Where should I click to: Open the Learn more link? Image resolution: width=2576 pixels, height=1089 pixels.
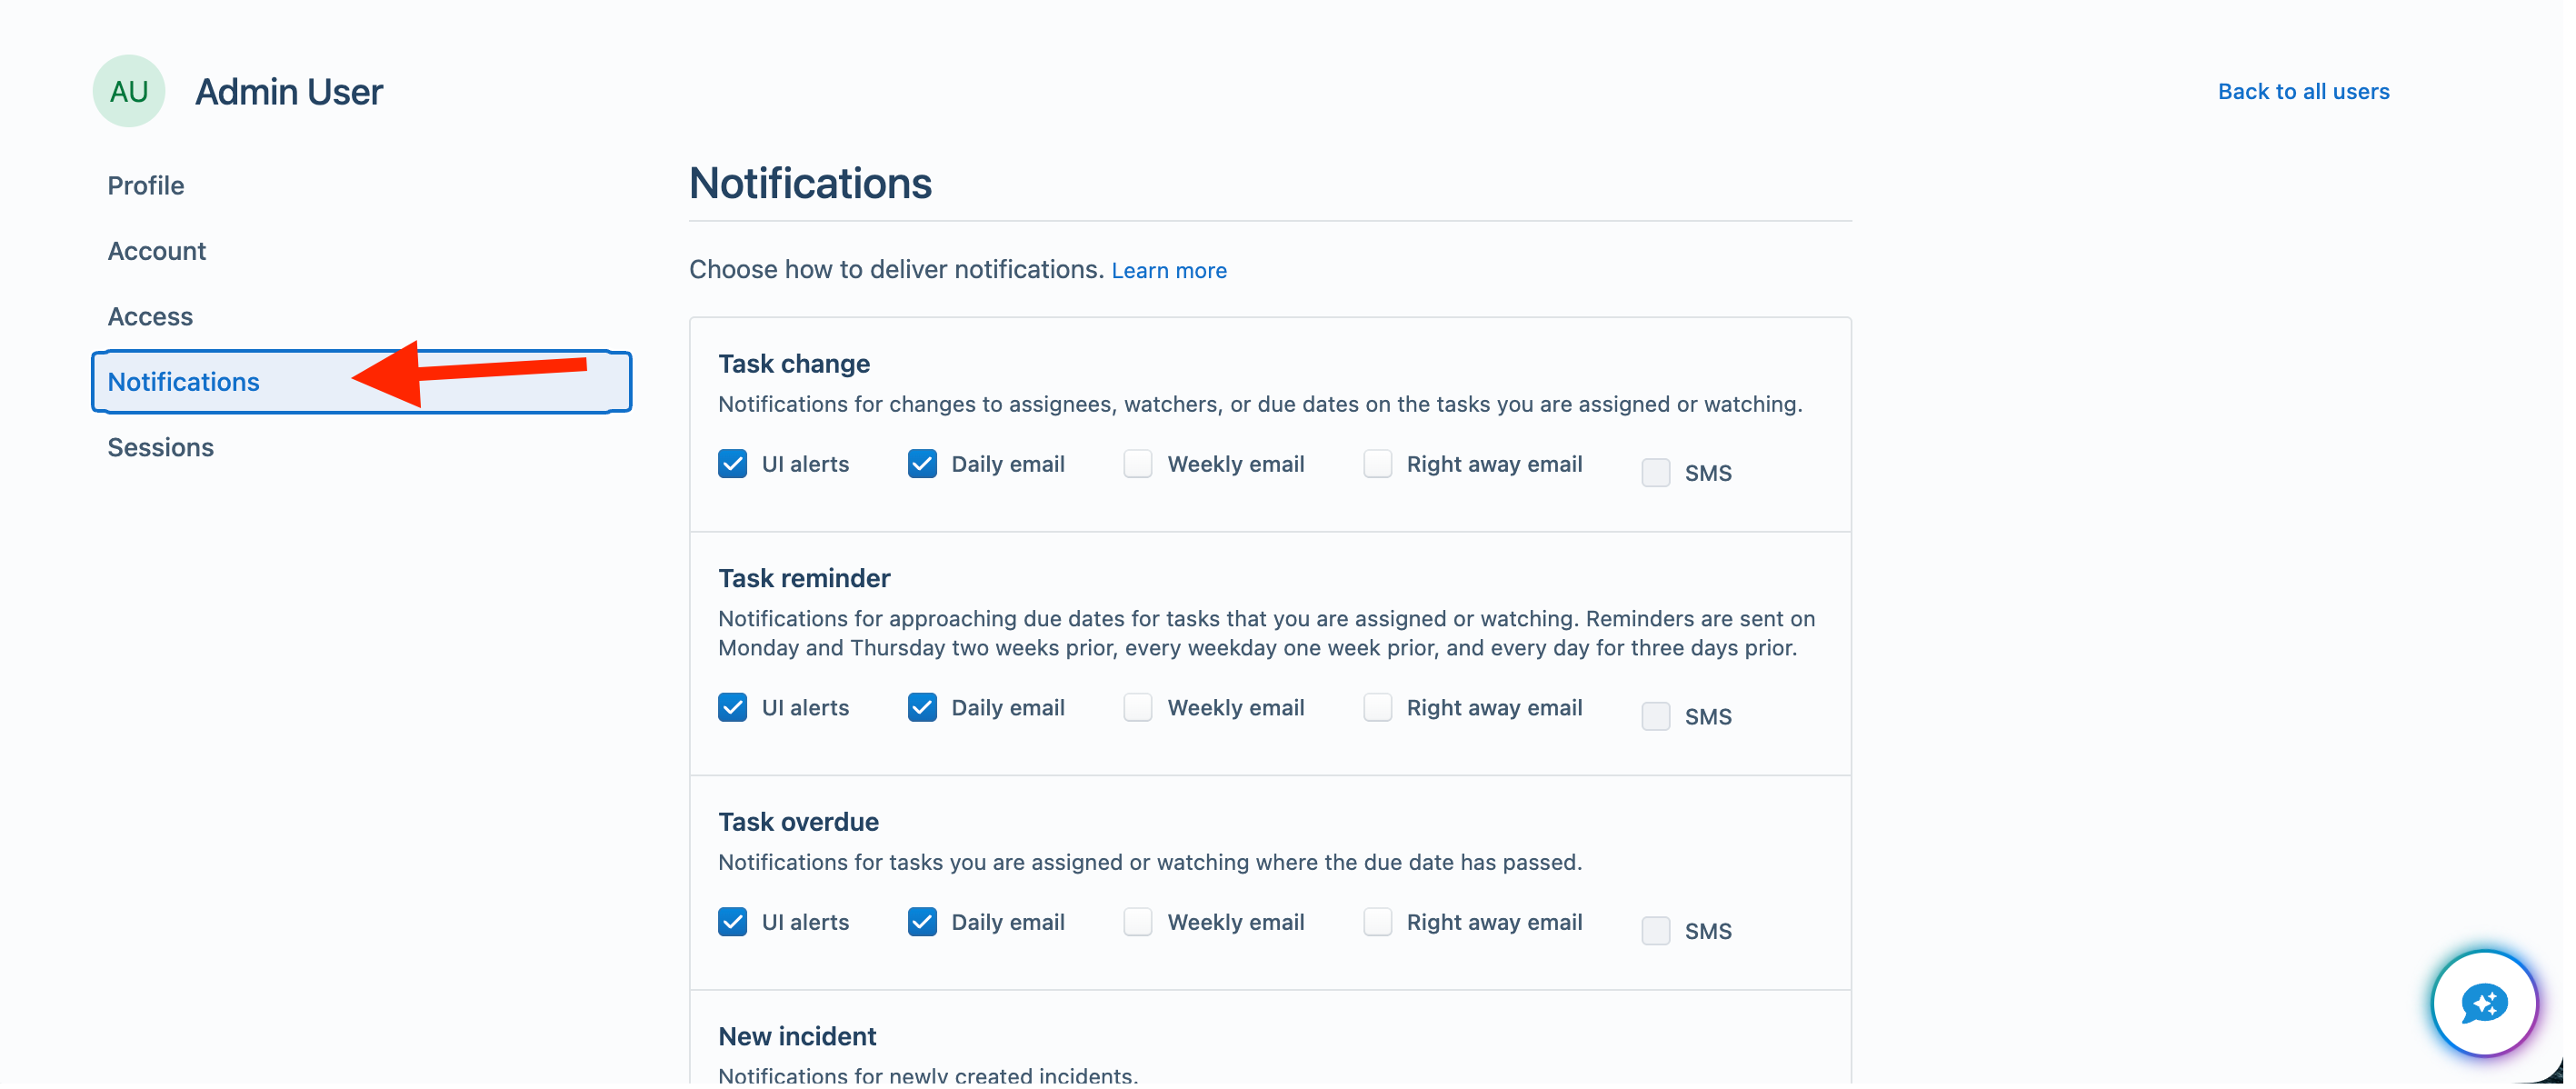1168,271
